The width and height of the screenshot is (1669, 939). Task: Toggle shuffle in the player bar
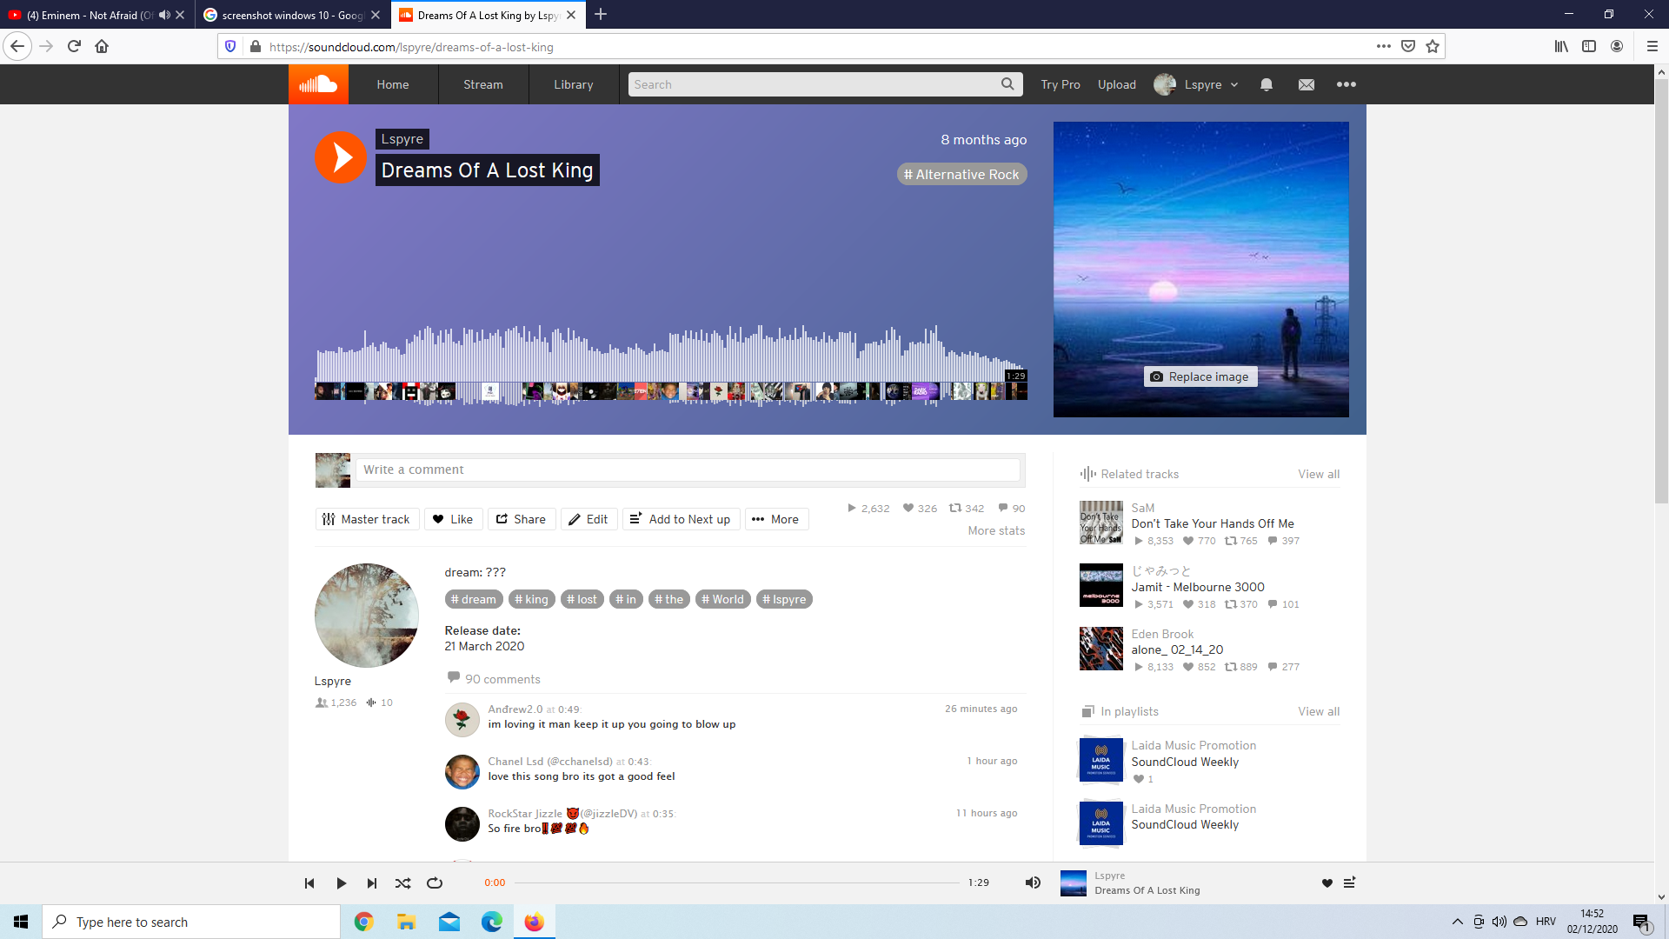point(403,883)
